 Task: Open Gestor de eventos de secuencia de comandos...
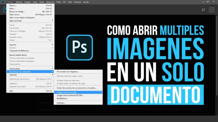pos(78,88)
